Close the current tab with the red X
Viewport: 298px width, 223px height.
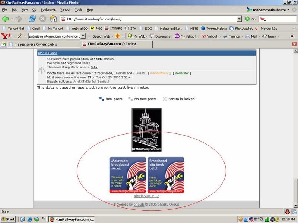294,44
